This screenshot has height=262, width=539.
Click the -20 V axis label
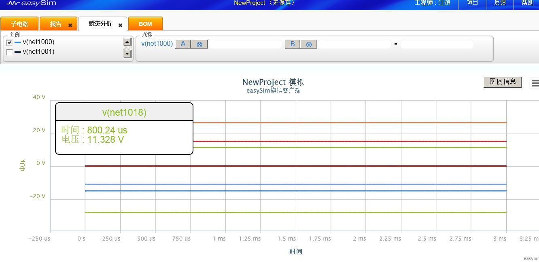tap(37, 196)
